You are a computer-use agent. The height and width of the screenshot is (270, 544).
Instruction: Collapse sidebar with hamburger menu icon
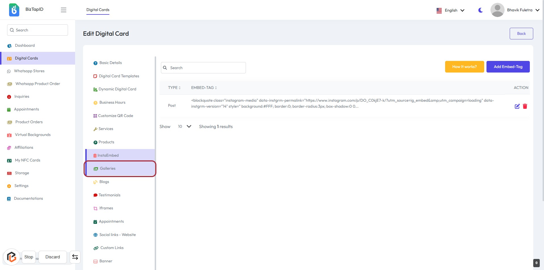[x=63, y=10]
